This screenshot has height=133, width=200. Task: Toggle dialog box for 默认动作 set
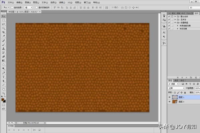[x=172, y=16]
